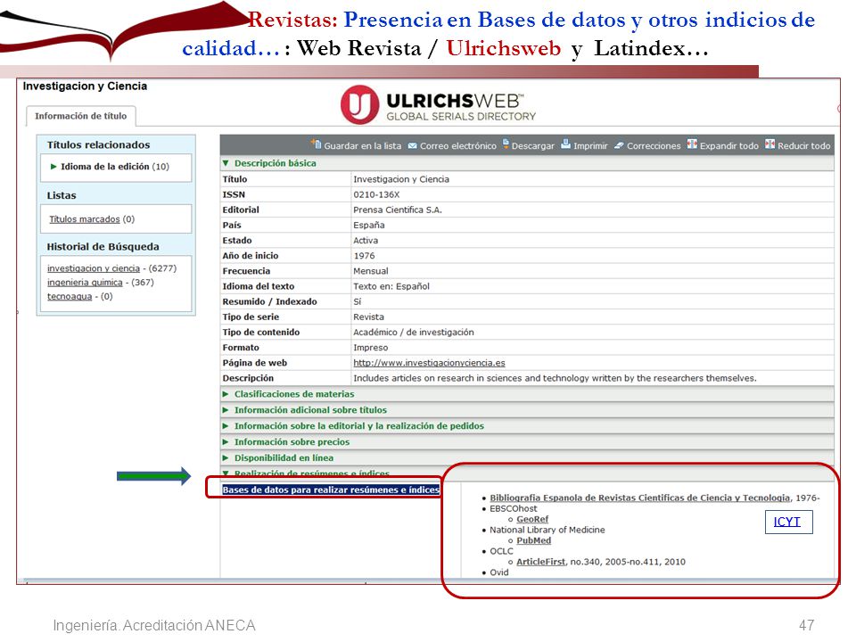Screen dimensions: 856x642
Task: Click the Títulos relacionados panel heading
Action: pyautogui.click(x=98, y=144)
